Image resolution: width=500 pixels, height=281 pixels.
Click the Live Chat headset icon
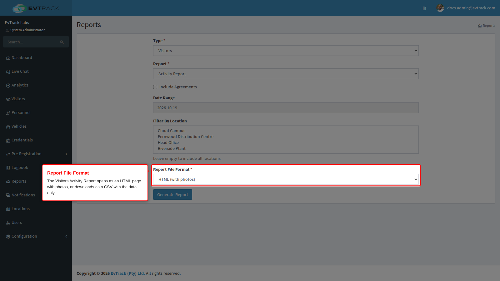pyautogui.click(x=8, y=72)
